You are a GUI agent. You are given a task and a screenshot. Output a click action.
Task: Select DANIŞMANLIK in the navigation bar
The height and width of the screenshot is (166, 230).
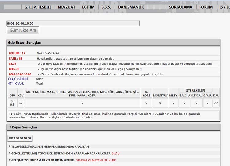[131, 7]
